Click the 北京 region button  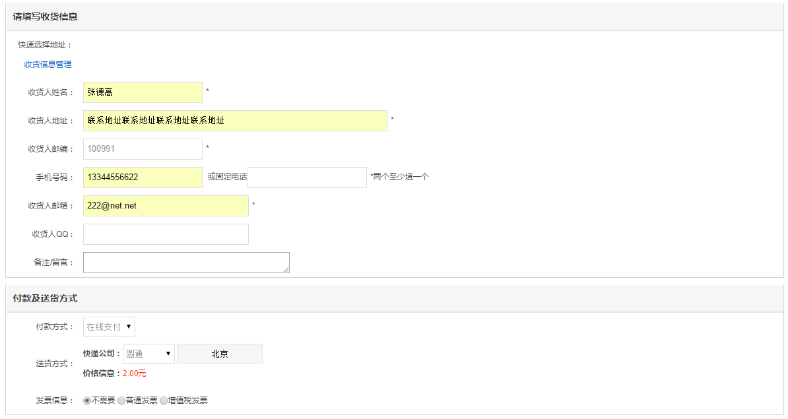coord(220,354)
